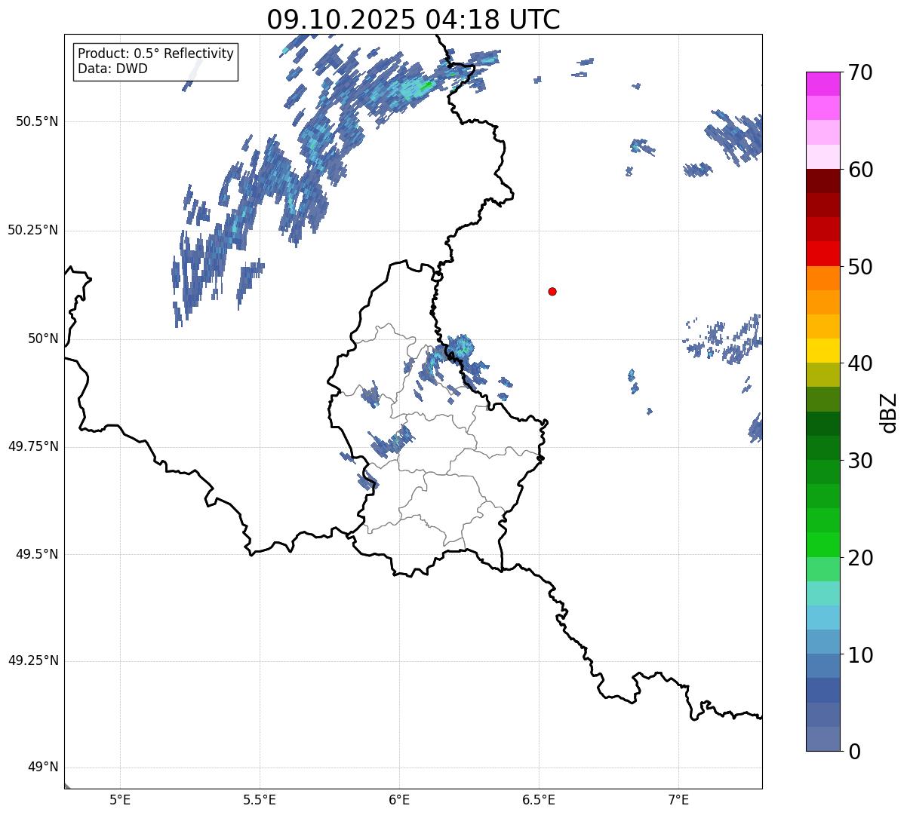Click the "Data: DWD" label
The image size is (907, 815).
[113, 69]
